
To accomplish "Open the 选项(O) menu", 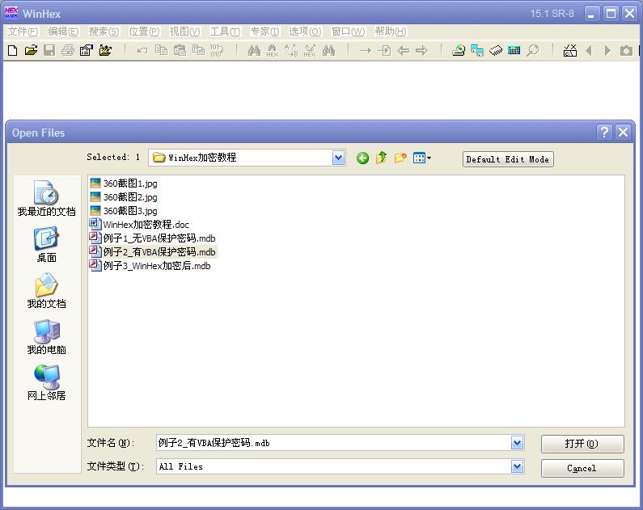I will click(305, 32).
